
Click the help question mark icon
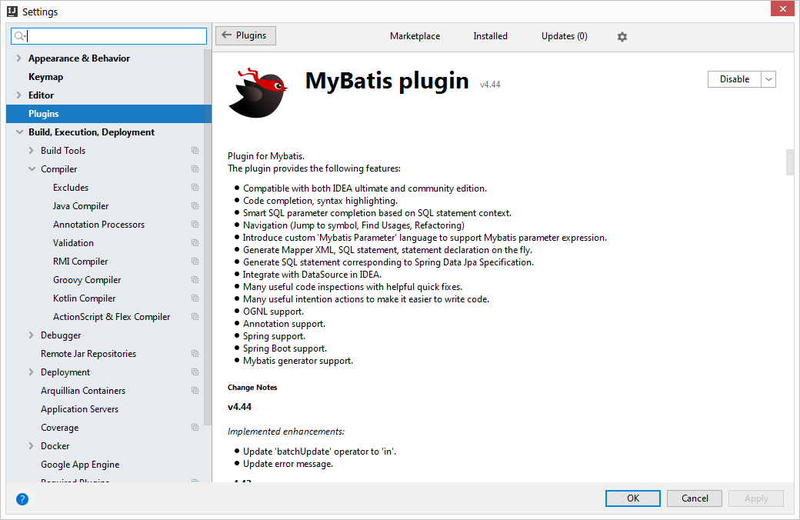(x=22, y=499)
